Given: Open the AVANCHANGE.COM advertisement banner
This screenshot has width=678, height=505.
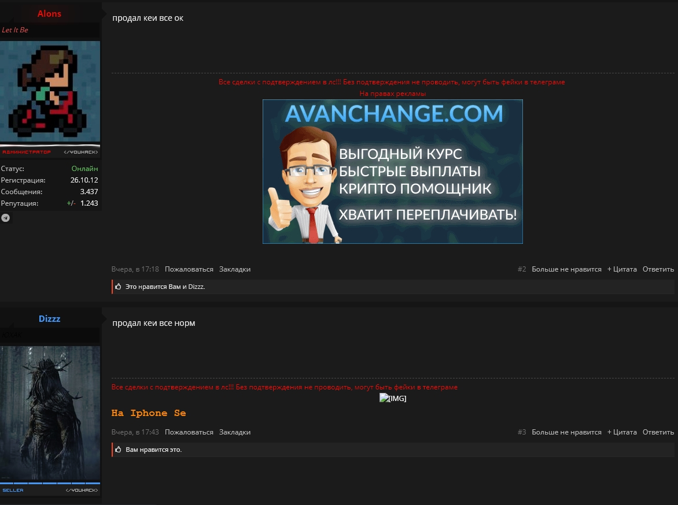Looking at the screenshot, I should click(393, 172).
